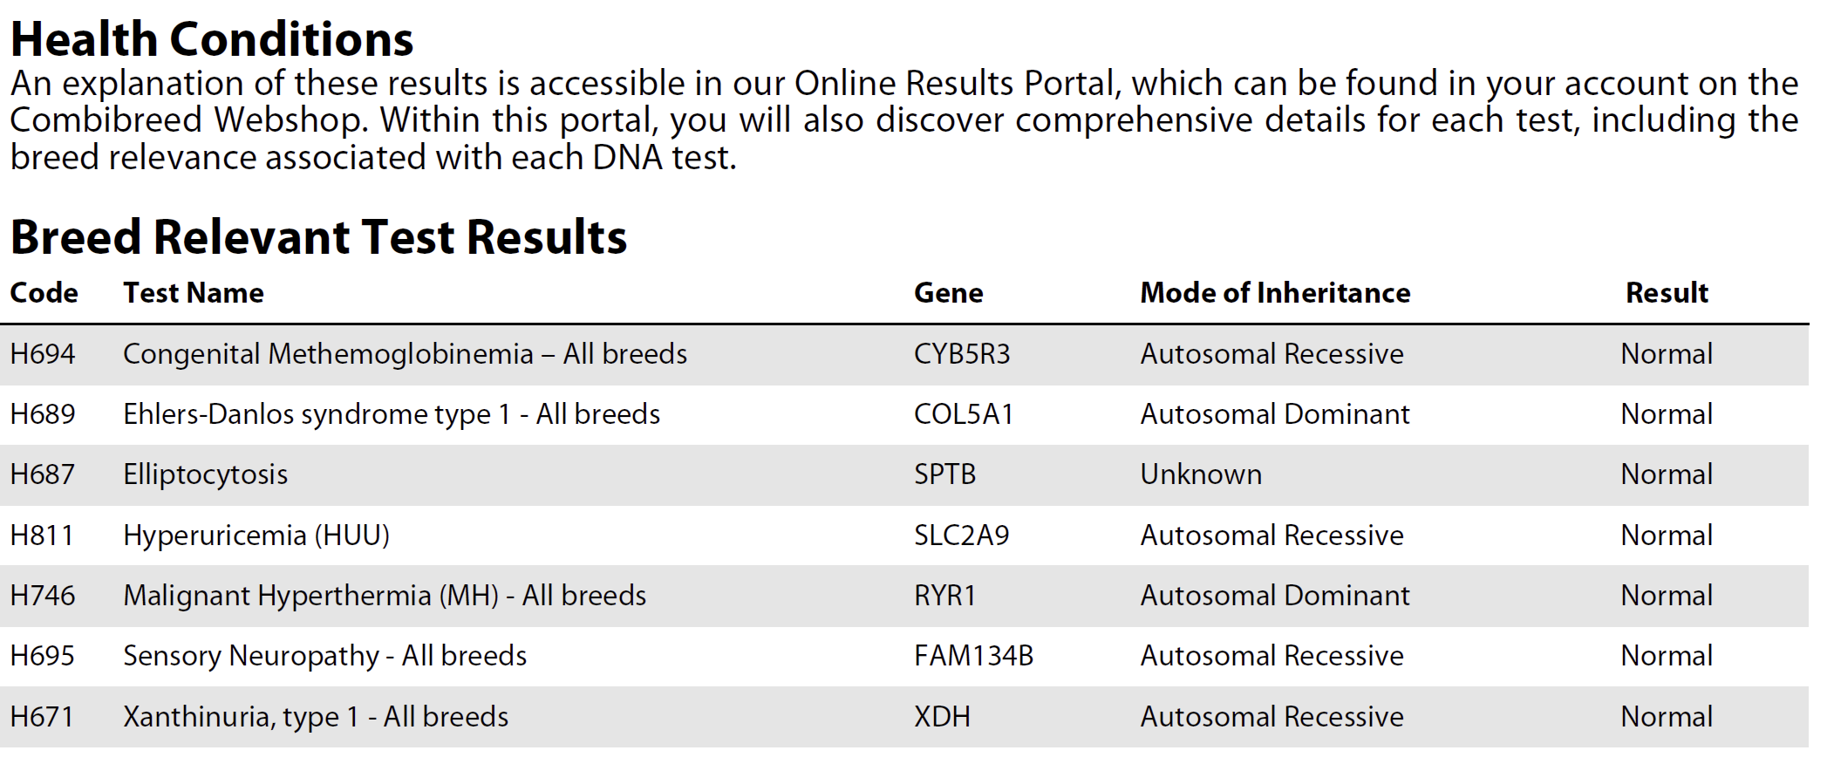Click the RYR1 gene cell
Image resolution: width=1834 pixels, height=764 pixels.
944,596
